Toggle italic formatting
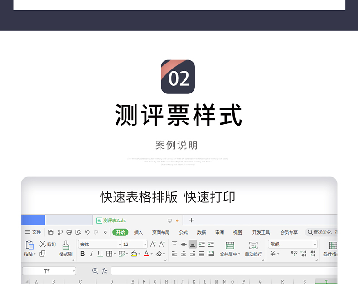This screenshot has height=284, width=358. [91, 254]
